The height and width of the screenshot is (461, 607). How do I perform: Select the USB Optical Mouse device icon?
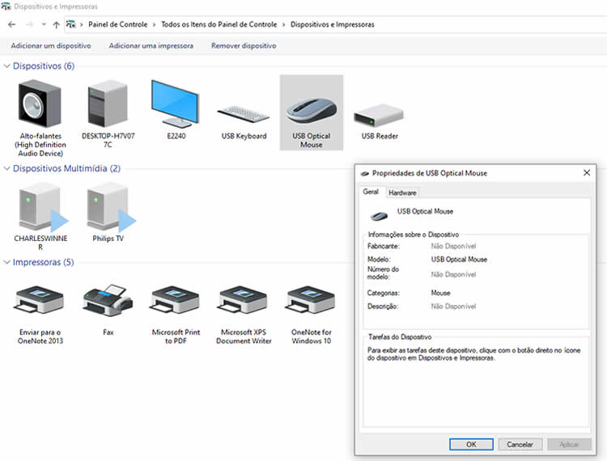pos(312,110)
